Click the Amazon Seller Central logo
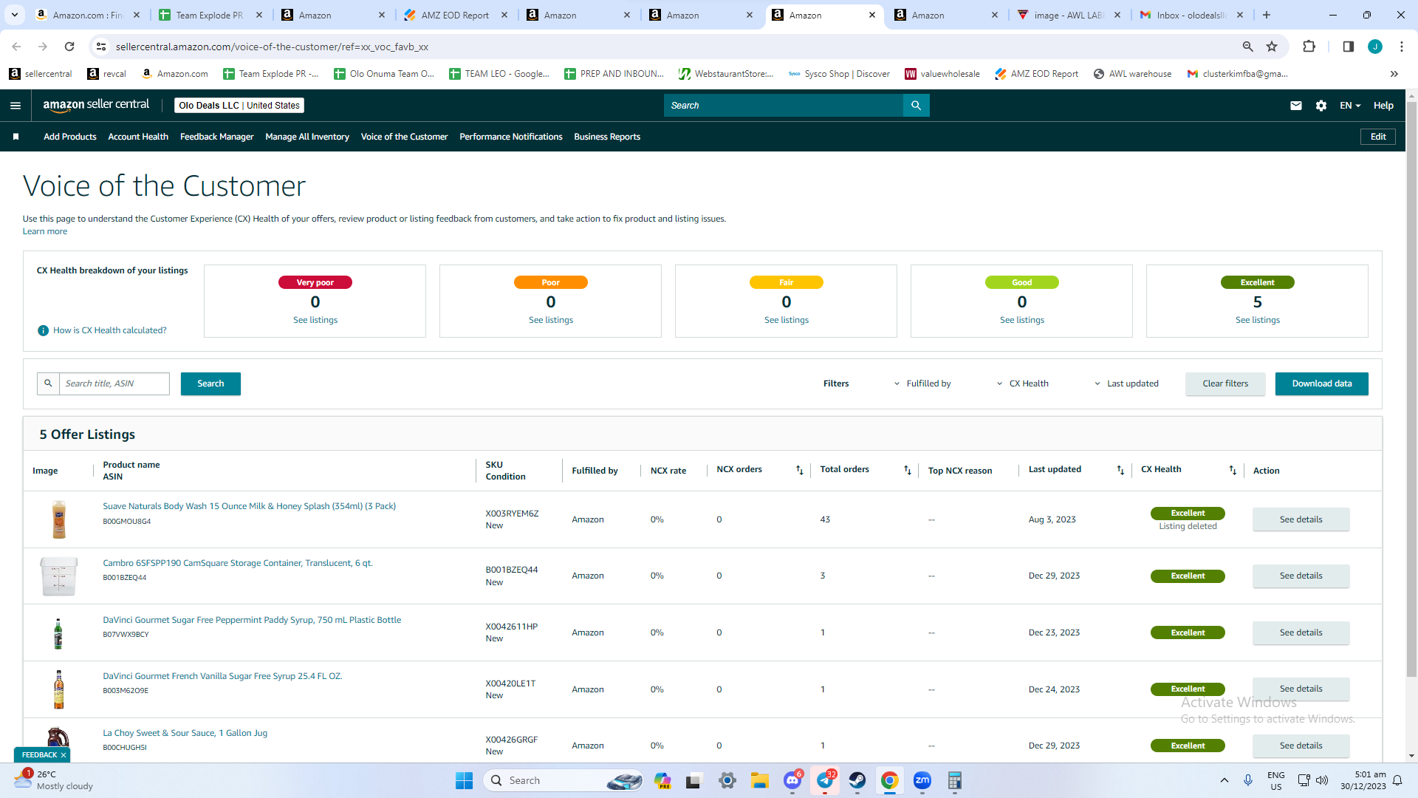 click(x=96, y=105)
